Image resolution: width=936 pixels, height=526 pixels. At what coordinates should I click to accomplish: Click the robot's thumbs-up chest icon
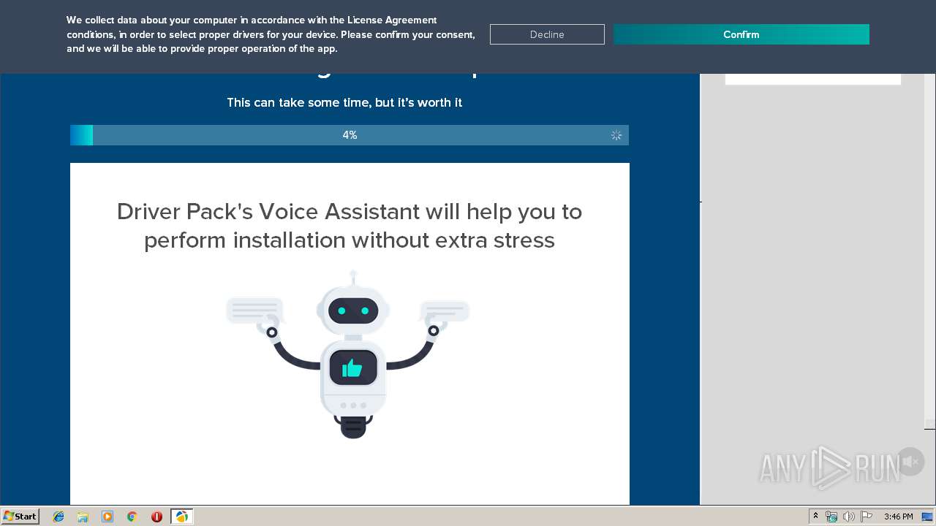[352, 367]
